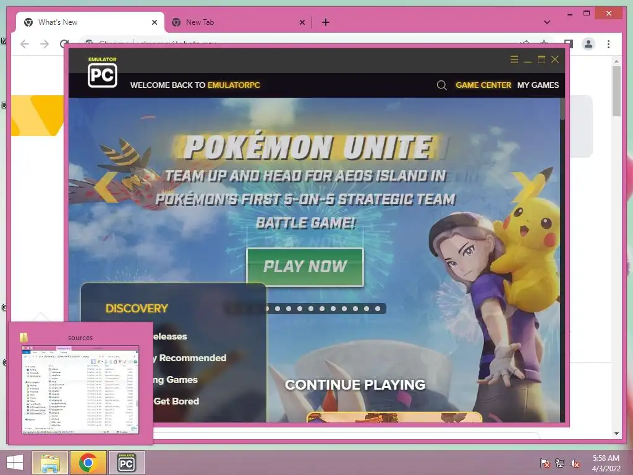Click Chrome forward arrow
The height and width of the screenshot is (475, 633).
[x=45, y=44]
